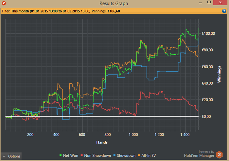Screen dimensions: 229x161
Task: Click the 800 hands axis label
Action: coord(108,134)
